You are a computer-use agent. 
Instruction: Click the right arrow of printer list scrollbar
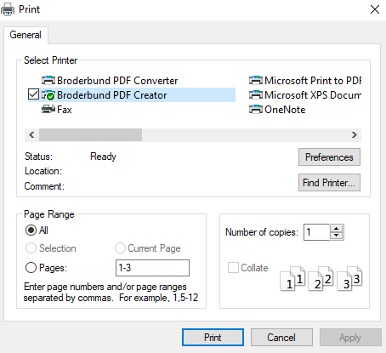pos(355,134)
